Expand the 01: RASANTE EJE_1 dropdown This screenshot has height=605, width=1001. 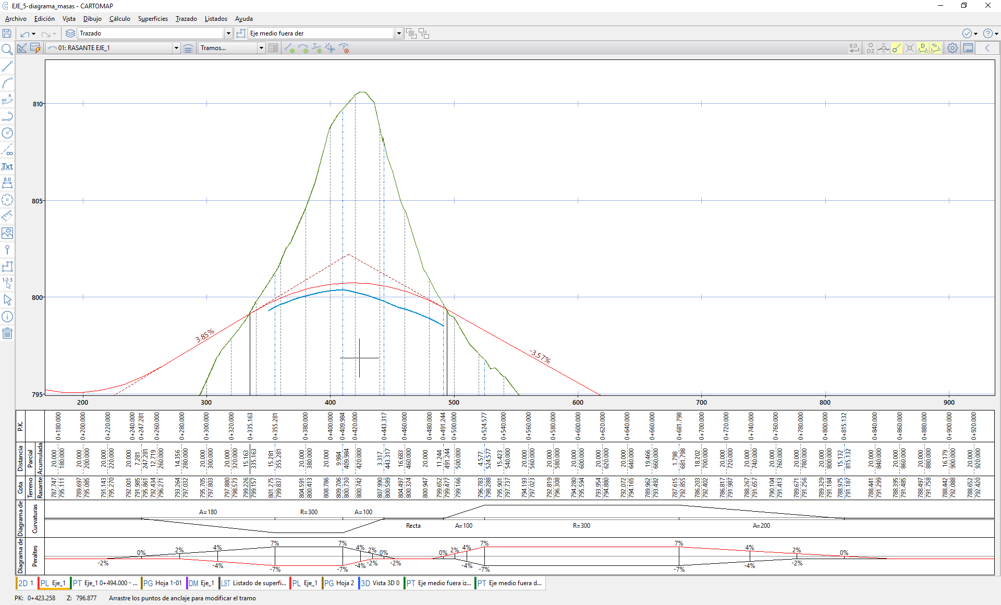point(176,48)
